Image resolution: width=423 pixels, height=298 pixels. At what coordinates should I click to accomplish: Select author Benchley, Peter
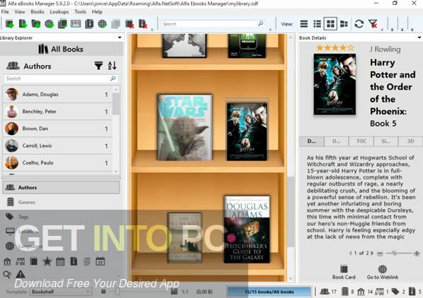[x=57, y=112]
